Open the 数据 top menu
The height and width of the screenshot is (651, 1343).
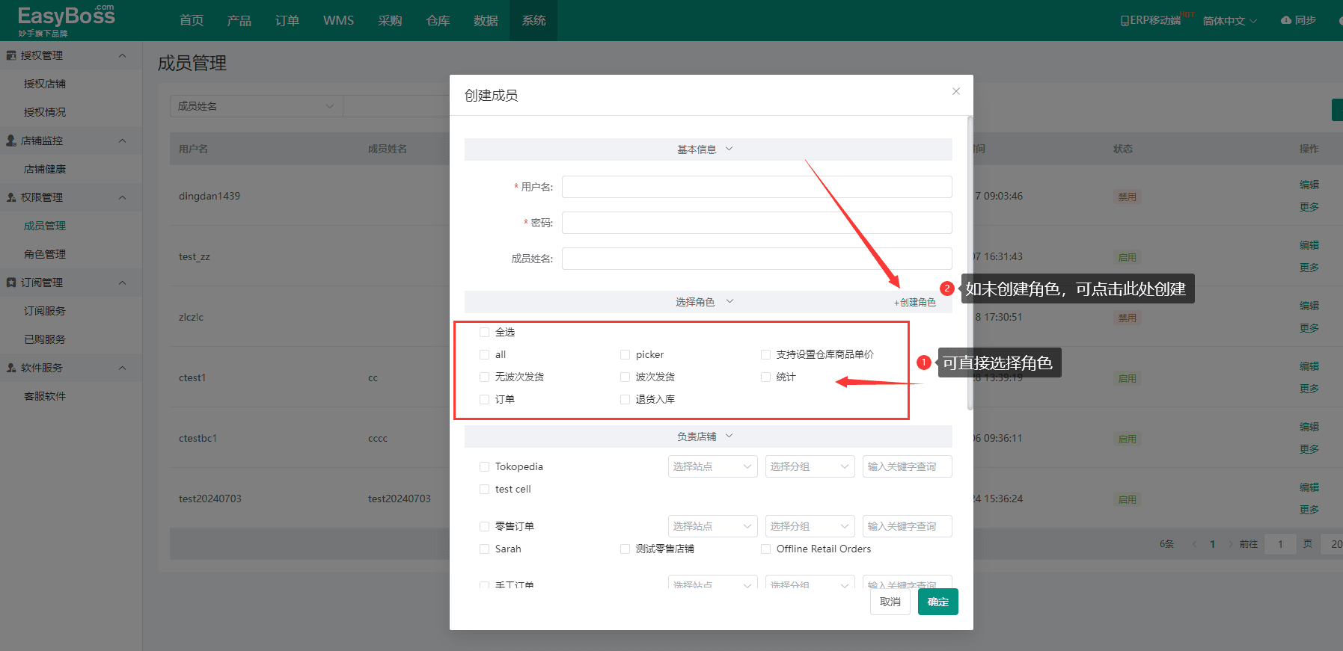[486, 20]
